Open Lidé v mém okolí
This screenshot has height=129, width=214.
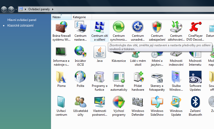pyautogui.click(x=138, y=63)
